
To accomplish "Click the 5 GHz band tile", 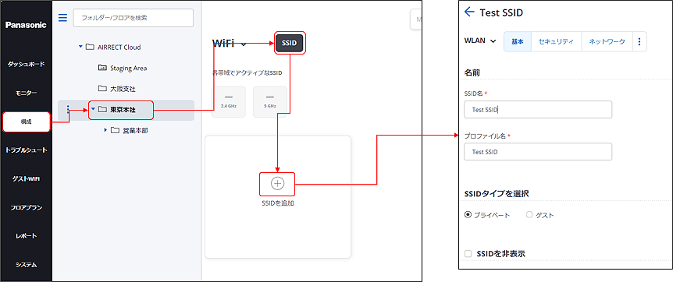I will (x=269, y=101).
